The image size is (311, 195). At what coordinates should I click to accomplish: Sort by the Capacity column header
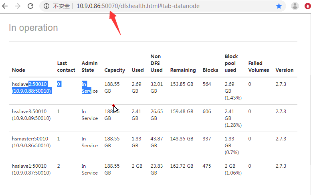pos(115,70)
